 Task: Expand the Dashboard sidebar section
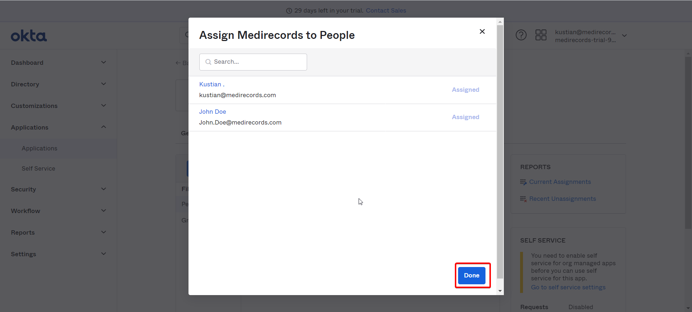point(103,62)
